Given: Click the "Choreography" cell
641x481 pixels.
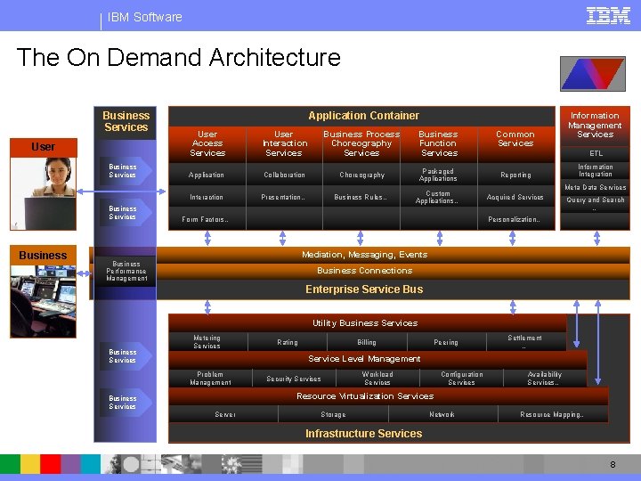Looking at the screenshot, I should (x=361, y=175).
